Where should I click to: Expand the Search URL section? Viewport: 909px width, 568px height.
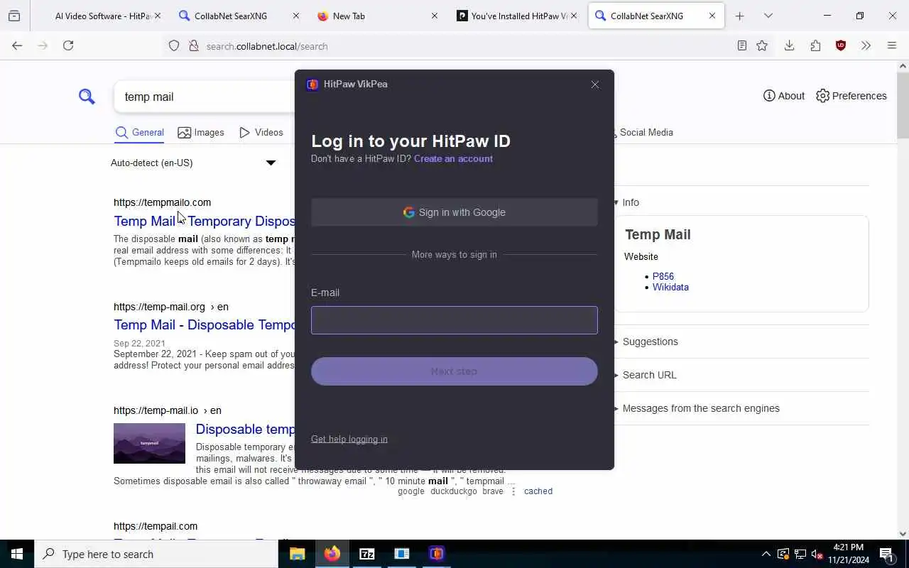click(646, 375)
